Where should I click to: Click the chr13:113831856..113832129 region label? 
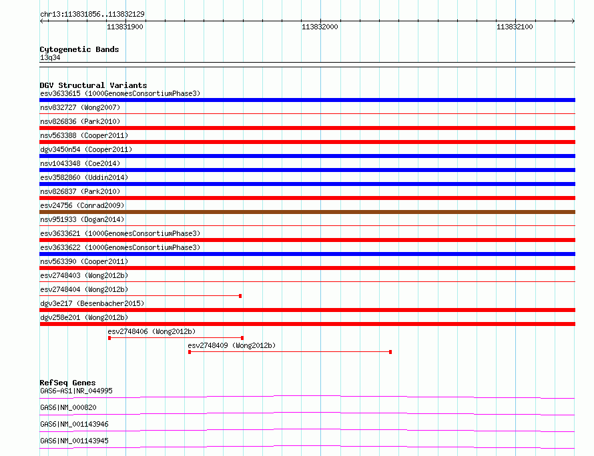click(92, 15)
